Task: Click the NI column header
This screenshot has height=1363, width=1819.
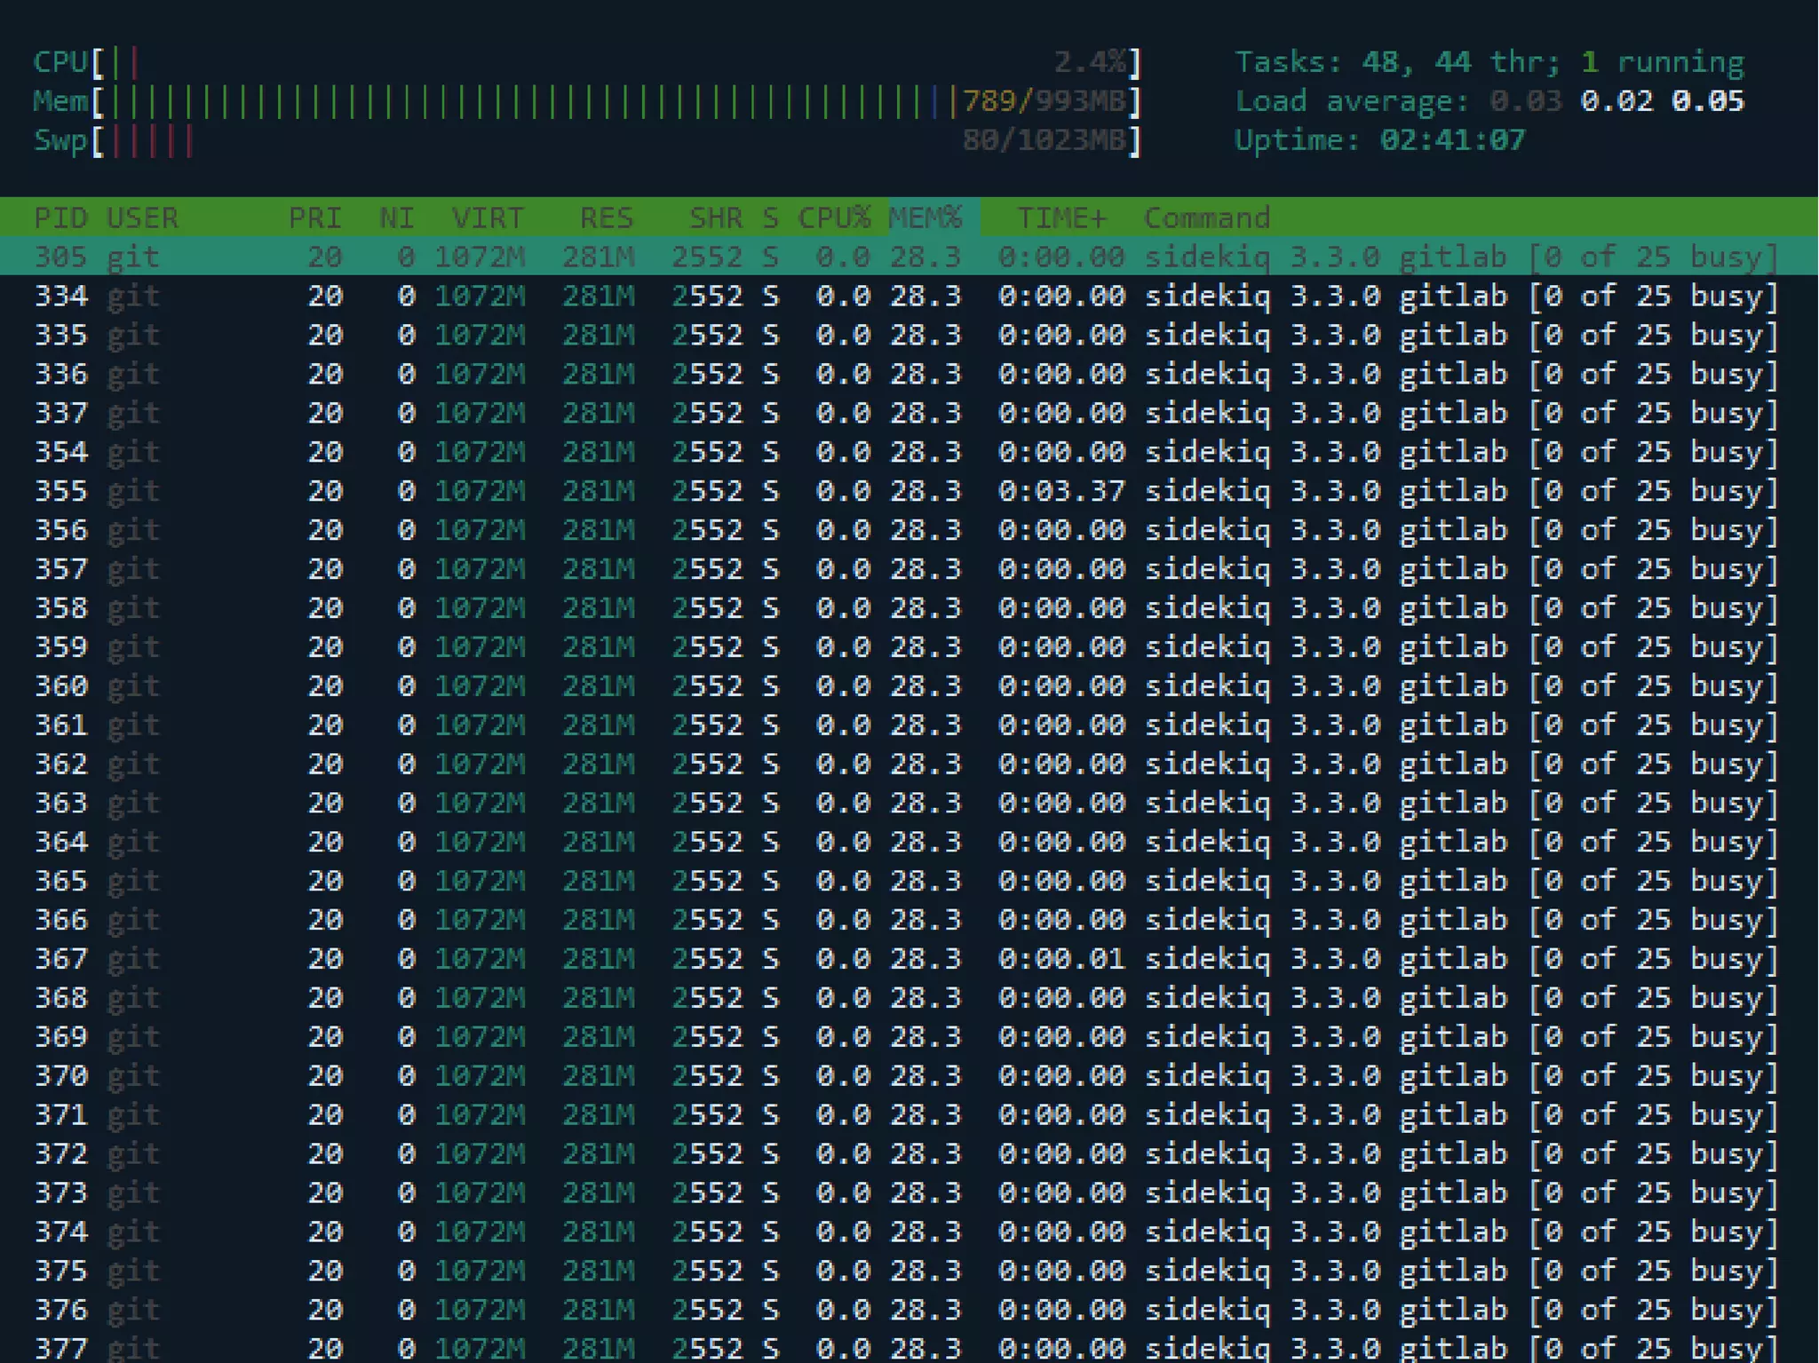Action: 397,218
